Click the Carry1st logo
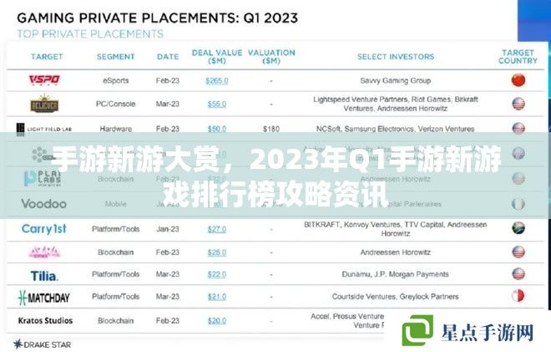This screenshot has width=551, height=352. 44,229
